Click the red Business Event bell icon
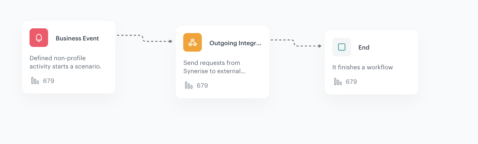This screenshot has width=478, height=144. [39, 38]
